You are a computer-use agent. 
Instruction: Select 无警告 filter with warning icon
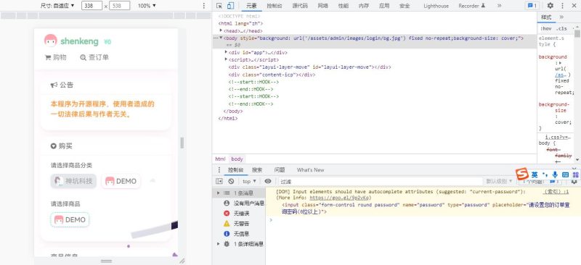click(x=237, y=224)
